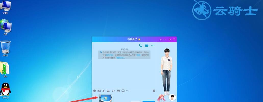Open the send file folder icon

click(108, 91)
